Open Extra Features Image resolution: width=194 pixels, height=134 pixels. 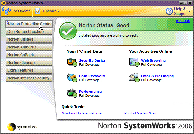click(29, 70)
